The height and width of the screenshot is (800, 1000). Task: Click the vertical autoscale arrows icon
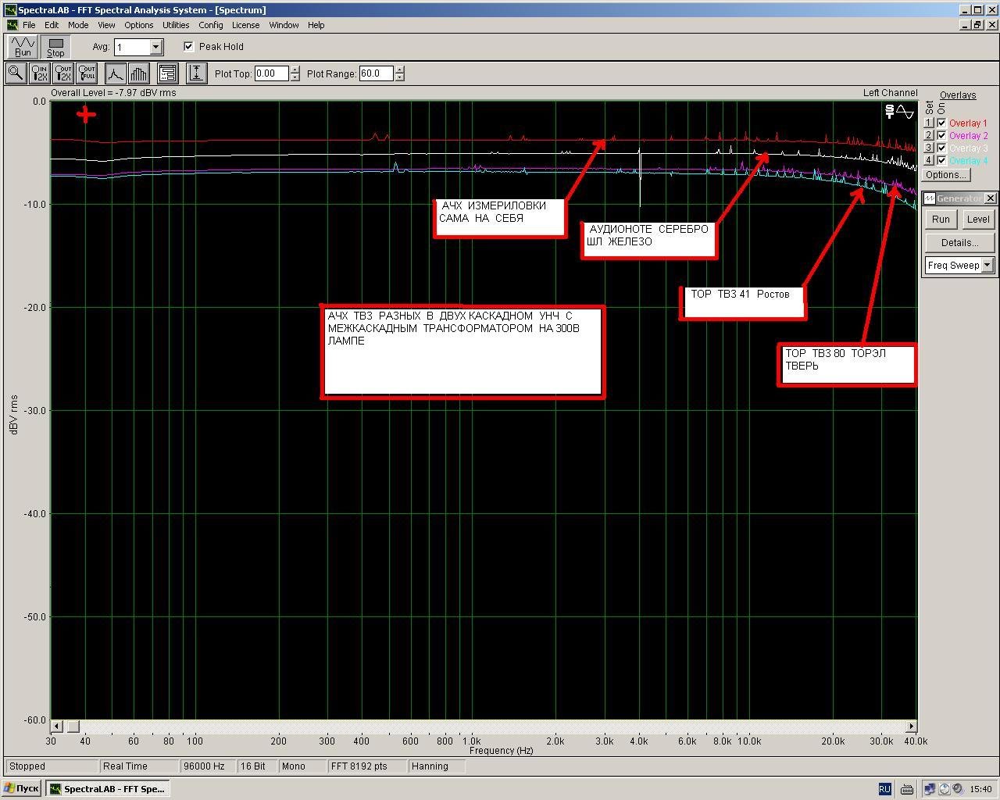tap(196, 73)
